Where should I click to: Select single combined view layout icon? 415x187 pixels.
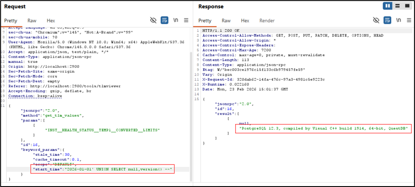(x=407, y=6)
